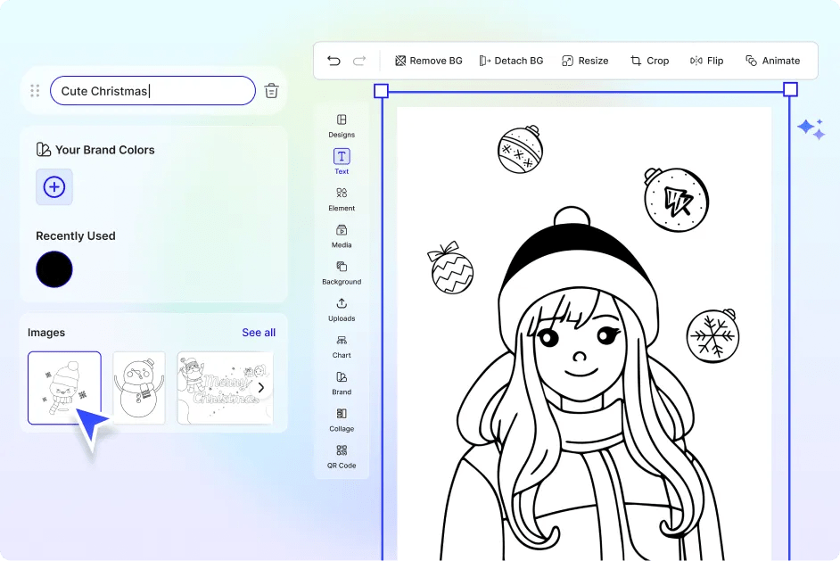Click the Your Brand Colors heading
The height and width of the screenshot is (561, 840).
click(105, 150)
